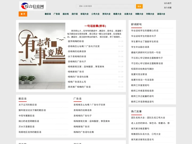192x144 pixels.
Task: Open 关于过河的歇后语
Action: 28,105
